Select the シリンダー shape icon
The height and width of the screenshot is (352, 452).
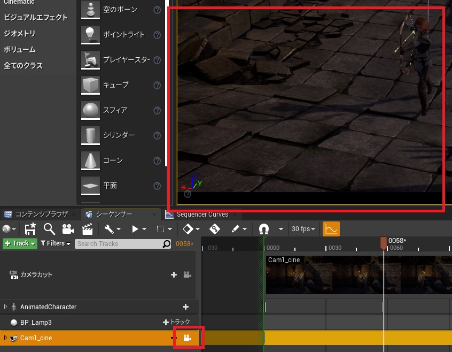[90, 135]
